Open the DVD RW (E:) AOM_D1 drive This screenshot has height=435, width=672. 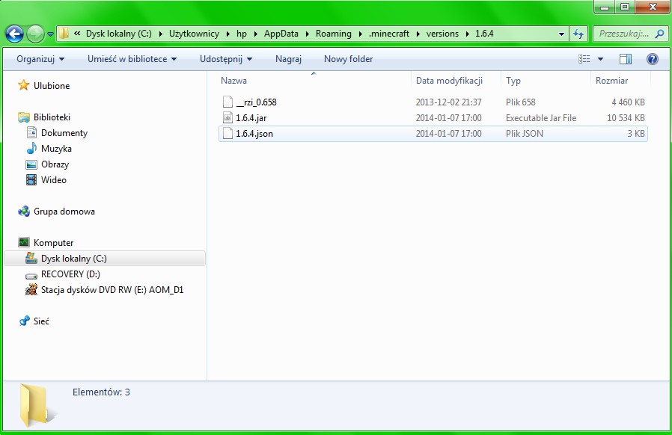(x=112, y=290)
